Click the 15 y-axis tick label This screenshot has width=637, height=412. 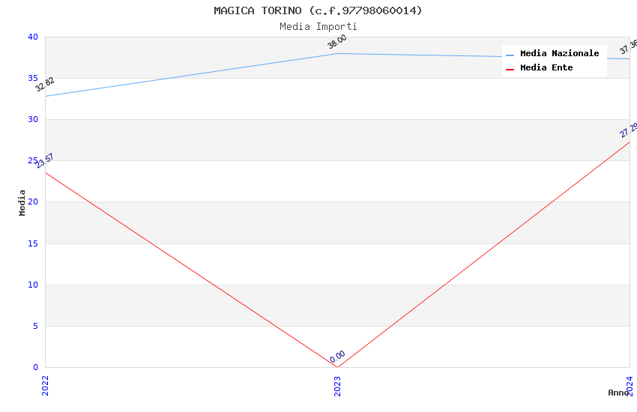tap(32, 243)
